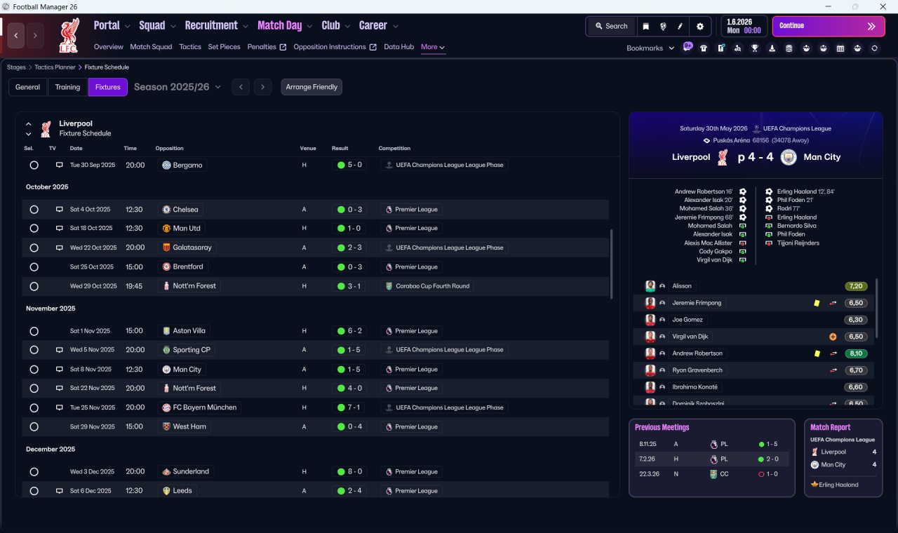Select the Aston Villa fixture radio button
This screenshot has width=898, height=533.
[x=34, y=331]
